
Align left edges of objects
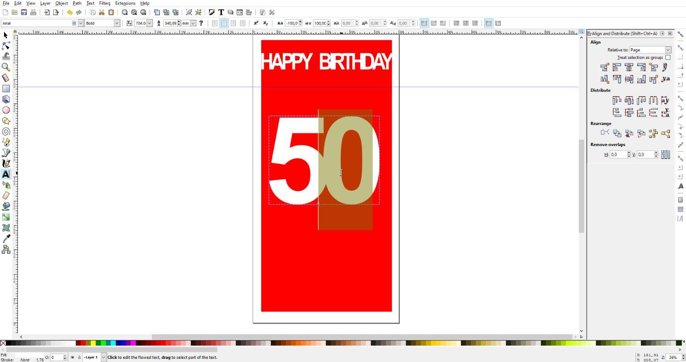point(617,67)
